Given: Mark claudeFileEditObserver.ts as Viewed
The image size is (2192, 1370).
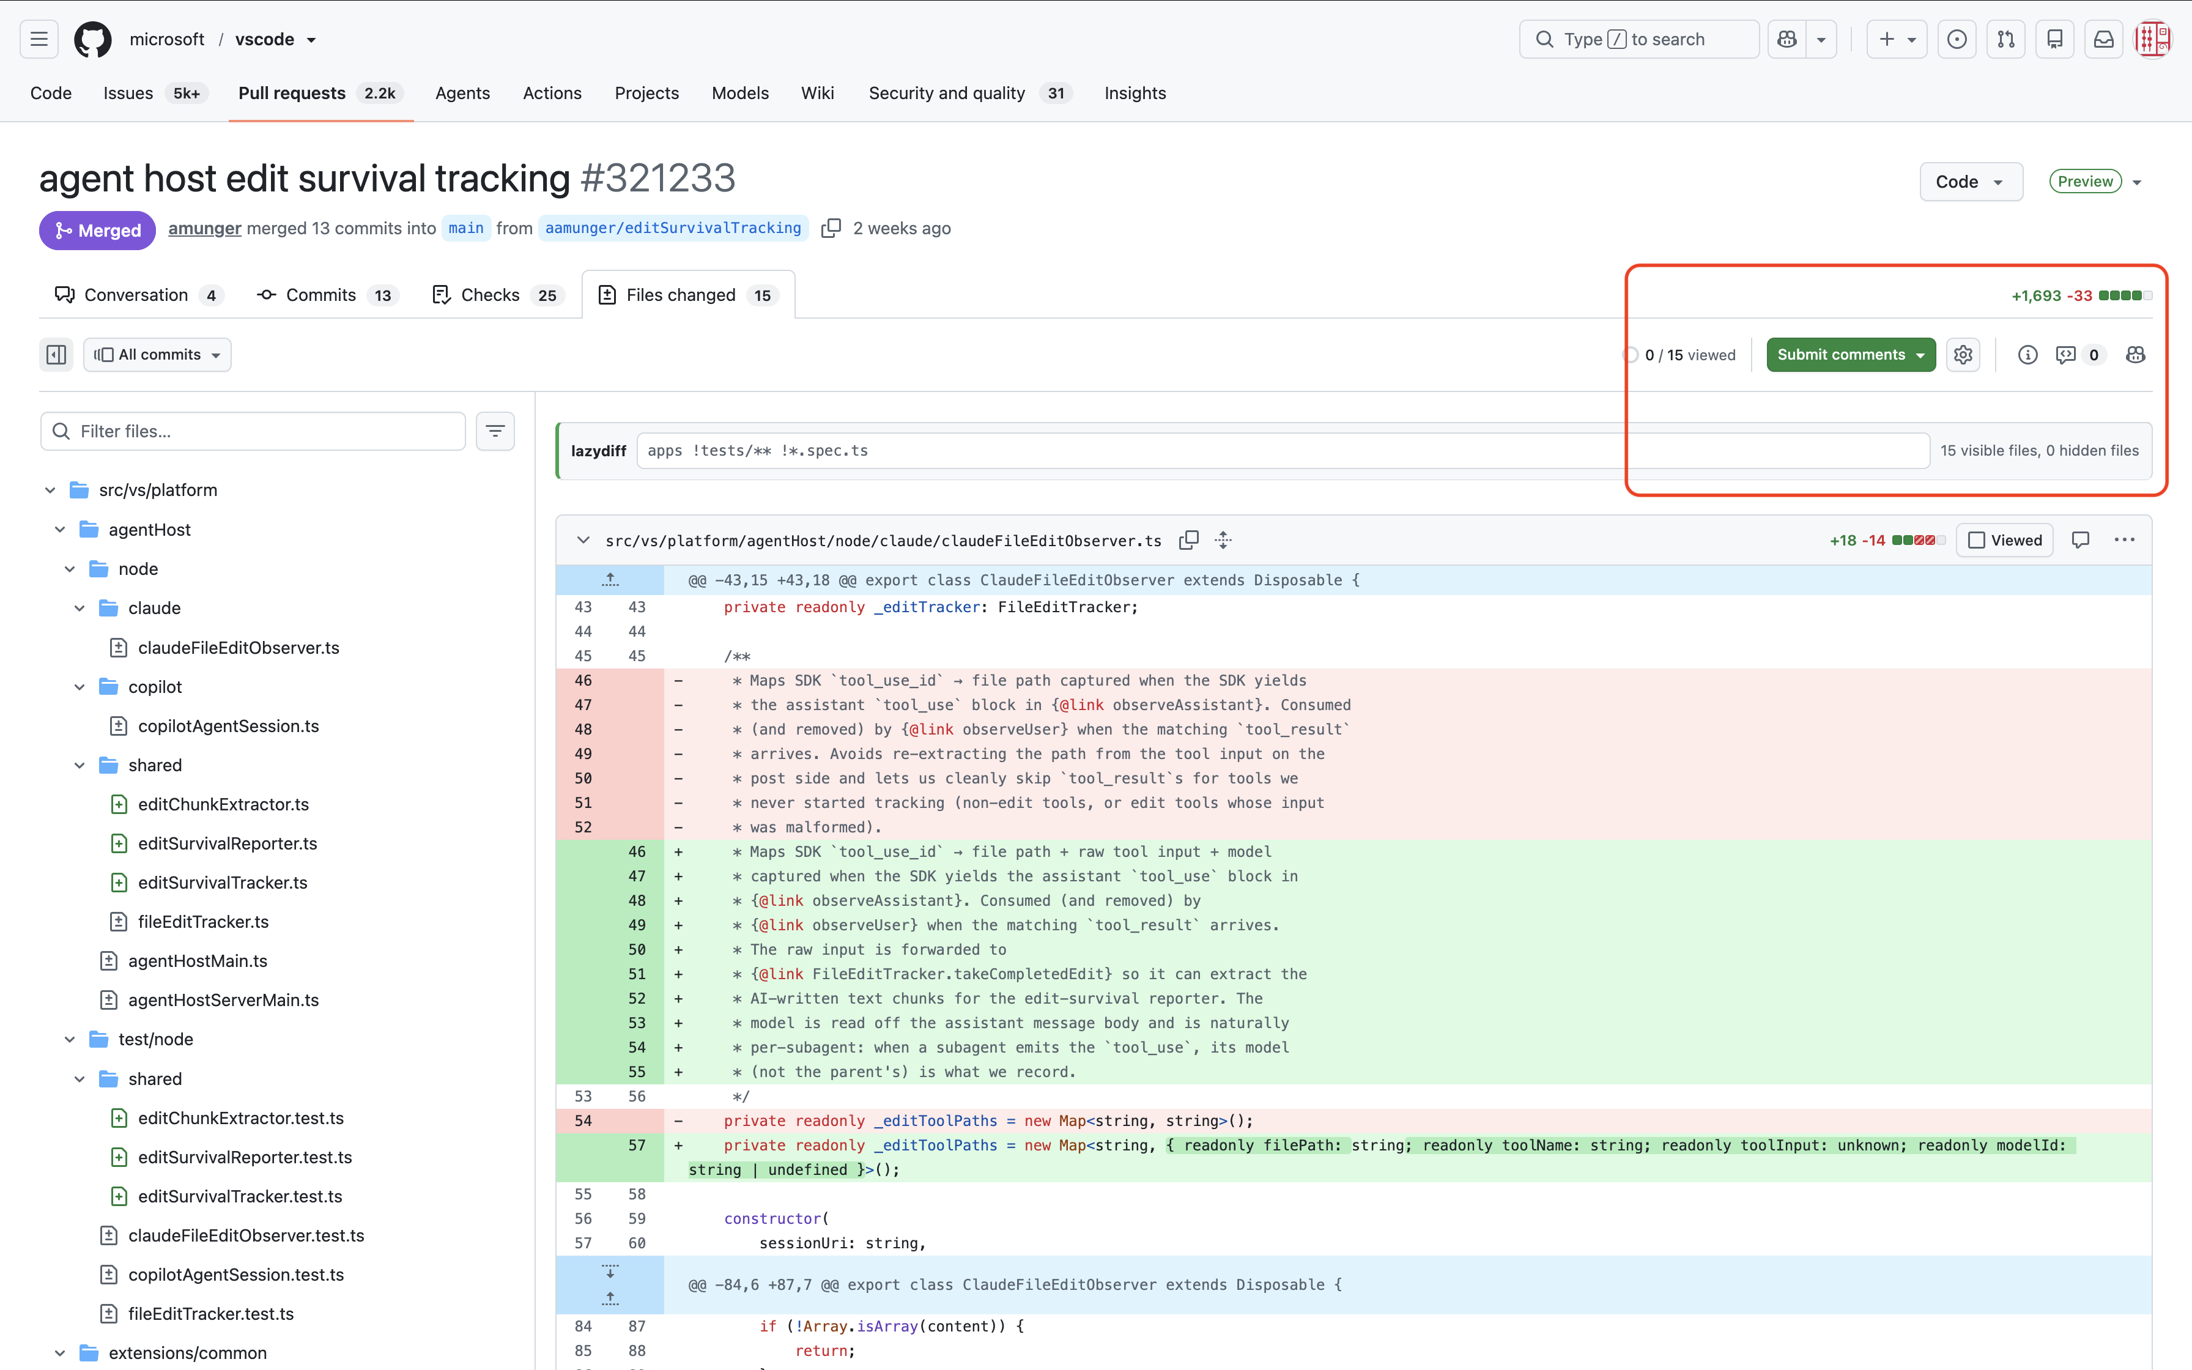Looking at the screenshot, I should tap(2004, 540).
